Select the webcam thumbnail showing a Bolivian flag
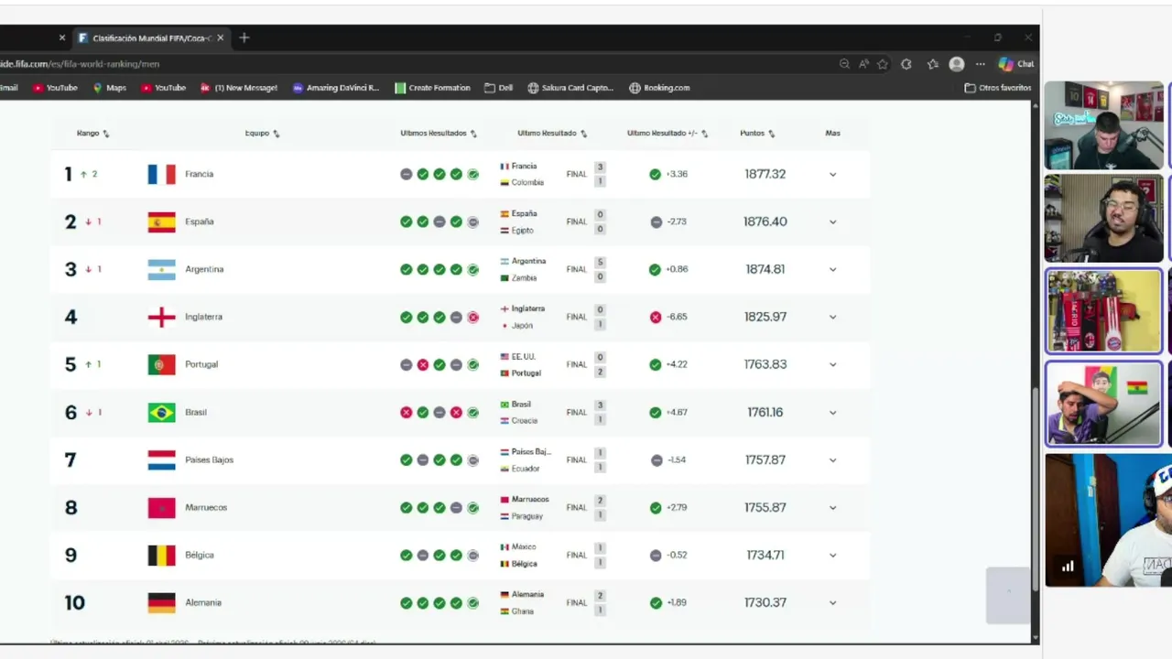Image resolution: width=1172 pixels, height=659 pixels. pyautogui.click(x=1103, y=404)
